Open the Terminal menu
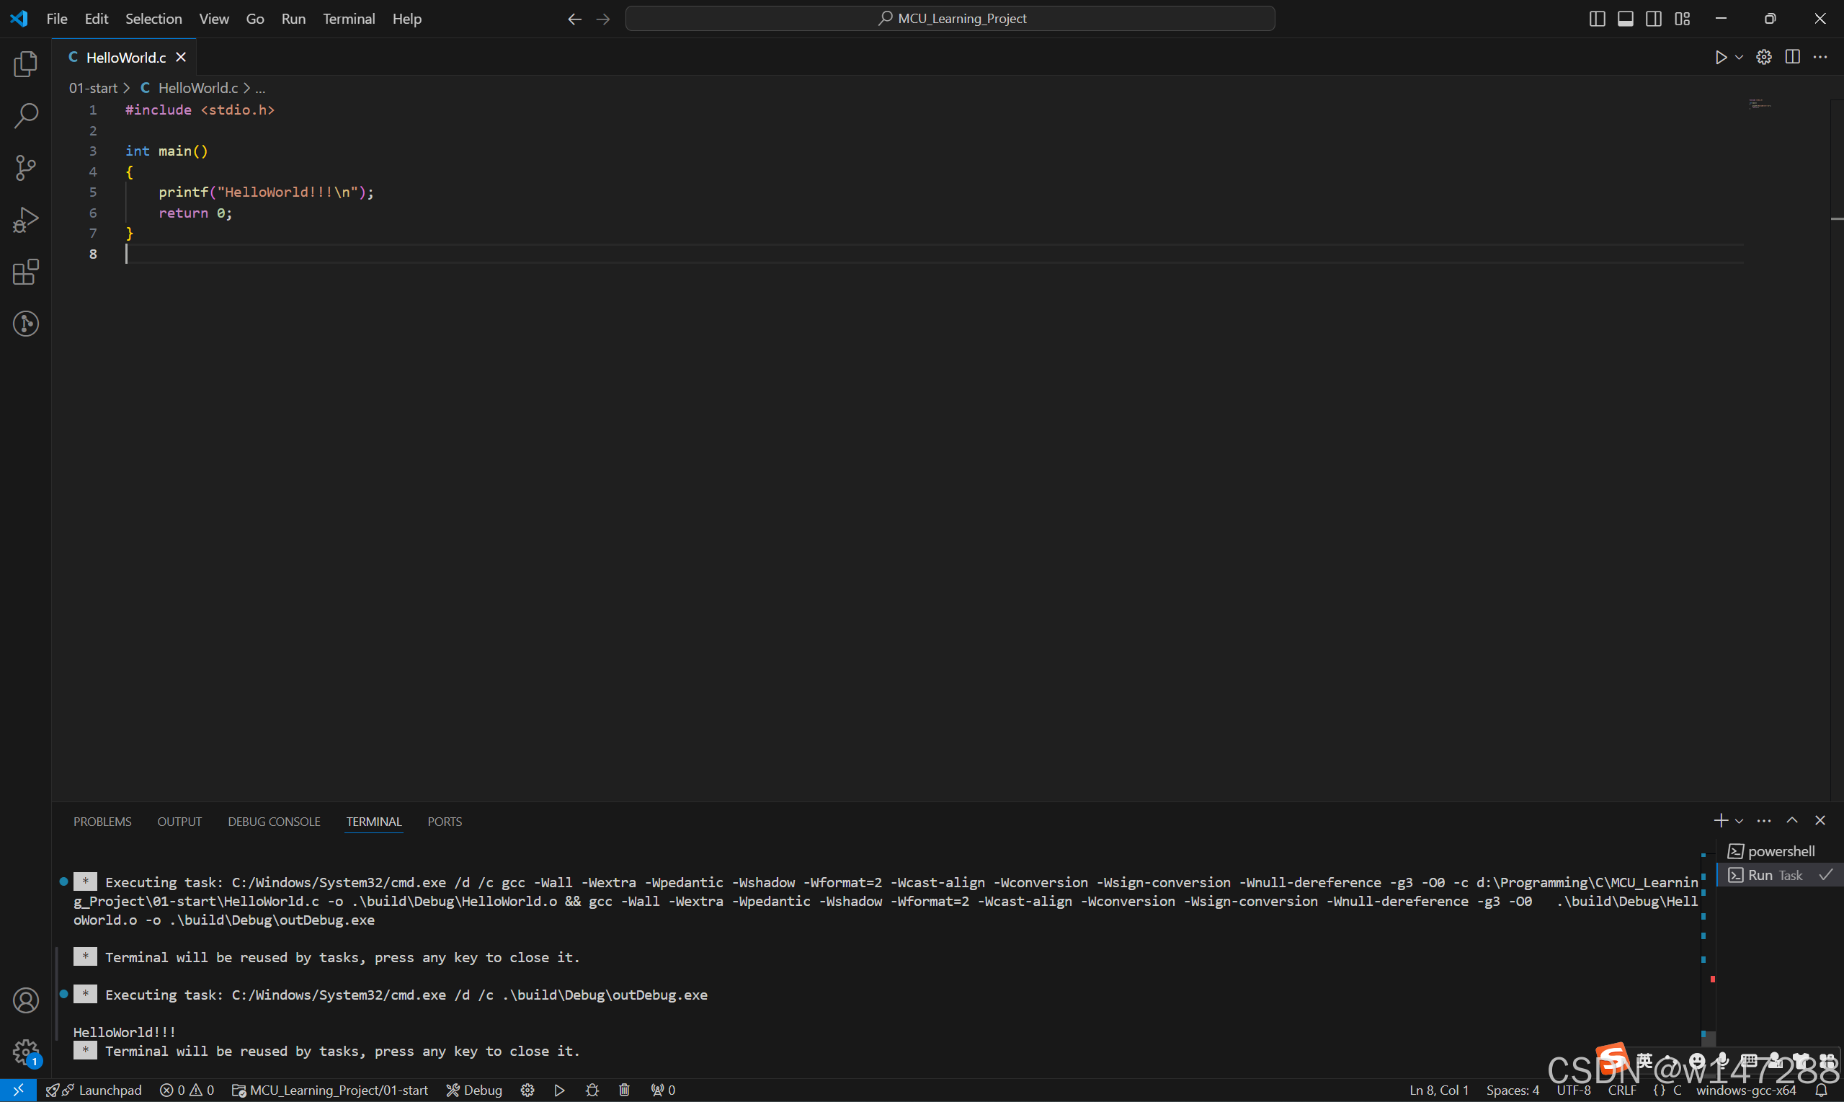Viewport: 1844px width, 1102px height. 348,19
